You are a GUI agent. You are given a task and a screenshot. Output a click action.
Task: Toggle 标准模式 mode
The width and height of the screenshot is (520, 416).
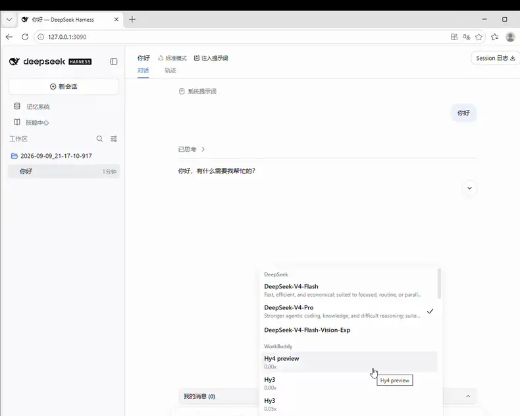tap(172, 58)
